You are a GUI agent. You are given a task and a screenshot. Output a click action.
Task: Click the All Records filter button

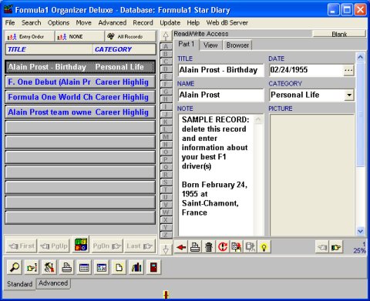pyautogui.click(x=131, y=36)
